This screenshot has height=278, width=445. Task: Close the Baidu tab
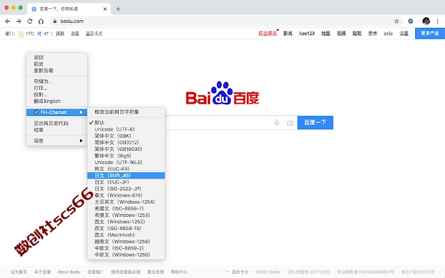105,9
